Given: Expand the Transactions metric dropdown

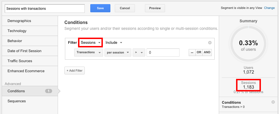Looking at the screenshot, I should coord(88,52).
